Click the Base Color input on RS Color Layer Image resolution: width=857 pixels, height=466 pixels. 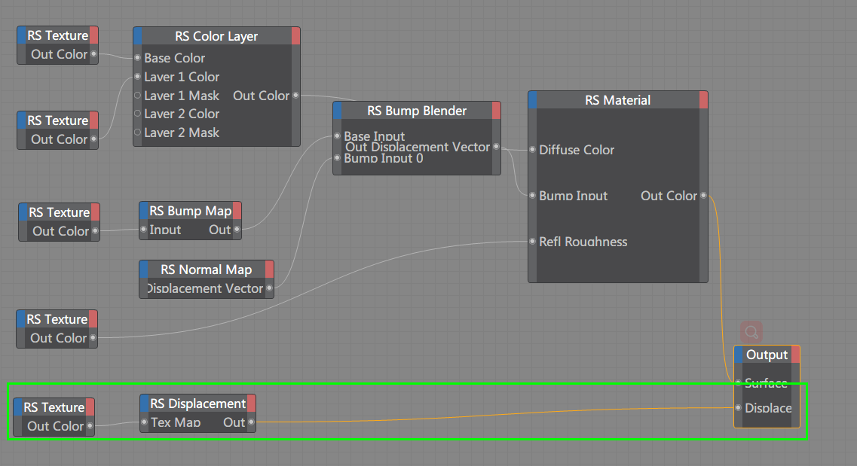(139, 58)
